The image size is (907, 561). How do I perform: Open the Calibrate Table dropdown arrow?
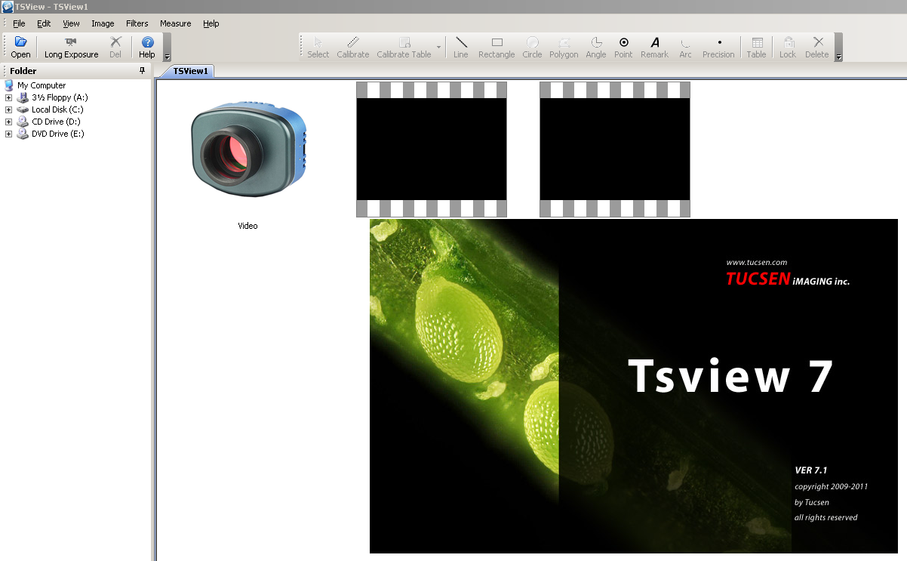438,48
